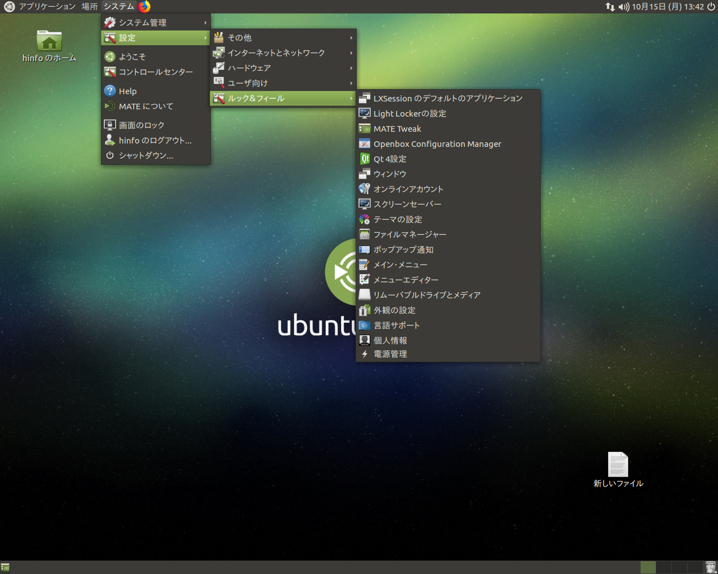The width and height of the screenshot is (718, 574).
Task: Click the ポップアップ通知 icon
Action: [x=365, y=249]
